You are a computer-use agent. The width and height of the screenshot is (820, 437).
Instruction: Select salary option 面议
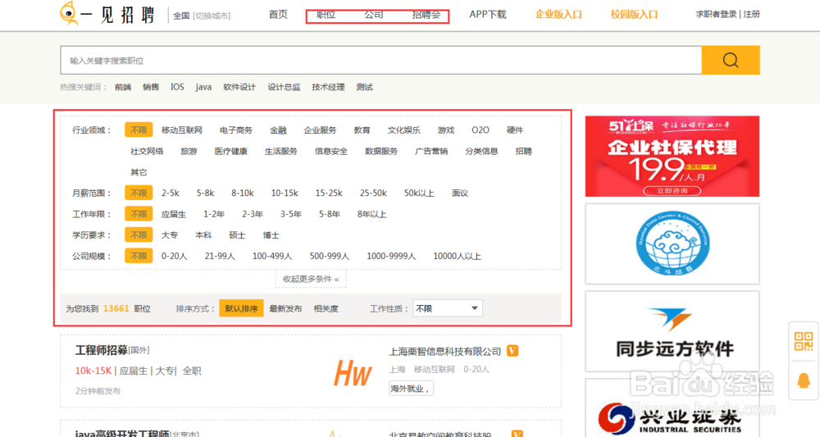point(460,193)
